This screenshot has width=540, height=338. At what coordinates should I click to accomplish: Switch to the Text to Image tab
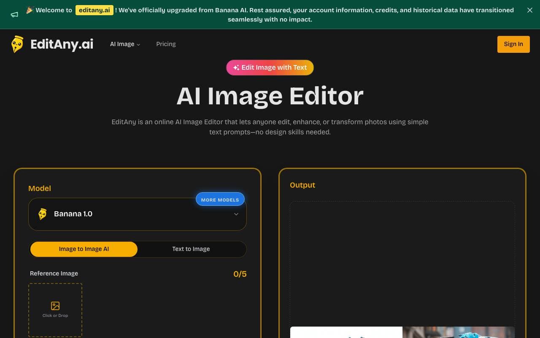pos(191,249)
